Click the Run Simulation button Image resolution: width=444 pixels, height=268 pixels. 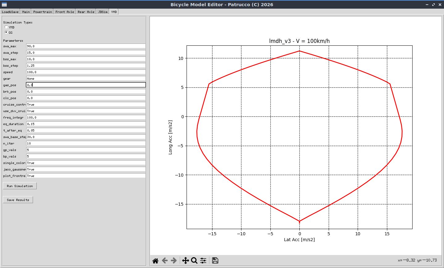20,186
